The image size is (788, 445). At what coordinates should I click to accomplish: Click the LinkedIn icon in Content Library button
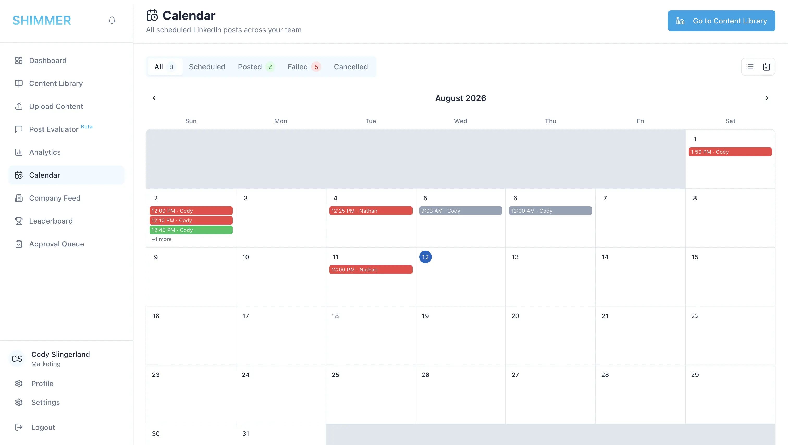pyautogui.click(x=680, y=21)
